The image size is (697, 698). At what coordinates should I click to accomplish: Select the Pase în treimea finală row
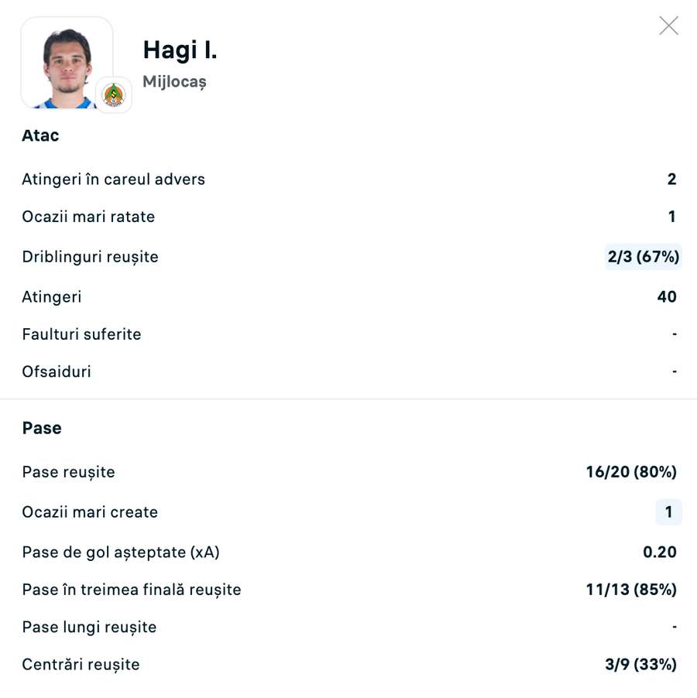pos(132,589)
